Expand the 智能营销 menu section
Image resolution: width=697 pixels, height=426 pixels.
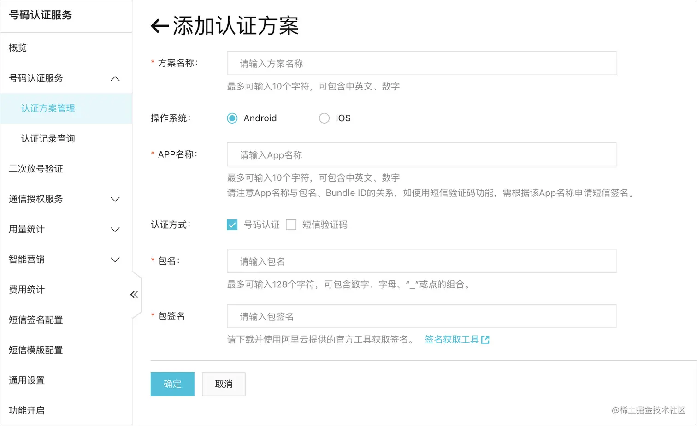click(115, 260)
